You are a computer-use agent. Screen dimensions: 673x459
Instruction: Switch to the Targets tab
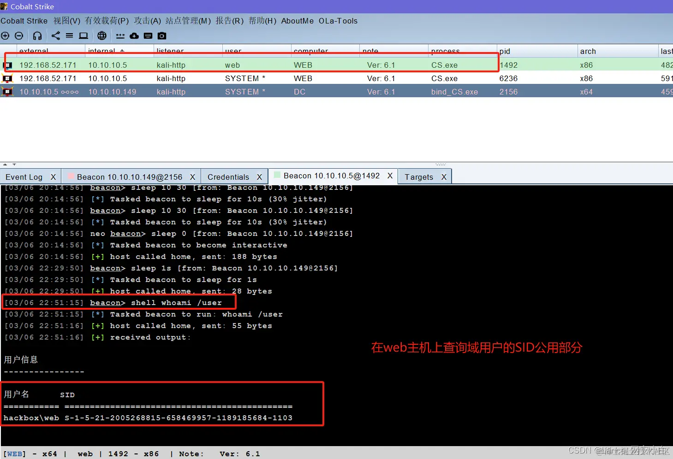[x=419, y=177]
